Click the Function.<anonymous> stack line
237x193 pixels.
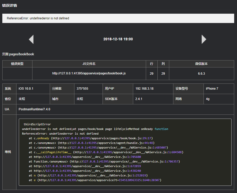[104, 162]
